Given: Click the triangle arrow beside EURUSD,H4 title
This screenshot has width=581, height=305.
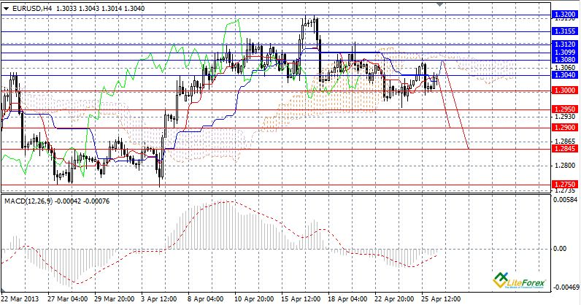Looking at the screenshot, I should pos(7,7).
